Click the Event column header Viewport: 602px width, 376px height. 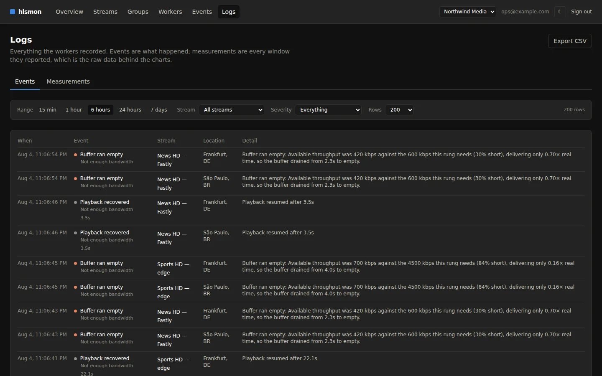click(81, 141)
